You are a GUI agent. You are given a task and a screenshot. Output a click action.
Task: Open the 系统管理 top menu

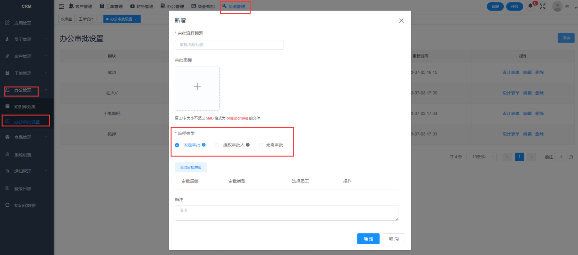234,6
